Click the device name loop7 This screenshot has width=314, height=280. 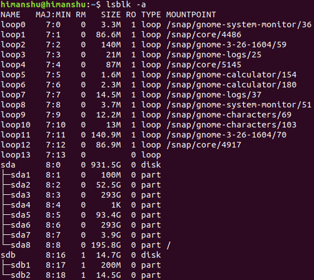tap(13, 95)
